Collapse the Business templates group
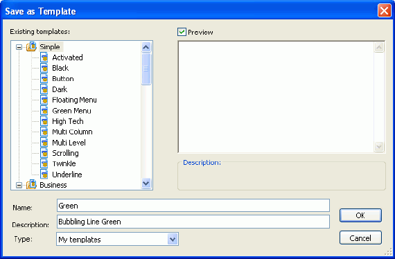Screen dimensions: 395x259 [x=19, y=186]
